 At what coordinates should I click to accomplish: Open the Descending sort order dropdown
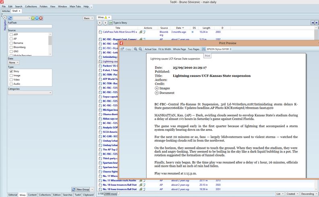[309, 194]
